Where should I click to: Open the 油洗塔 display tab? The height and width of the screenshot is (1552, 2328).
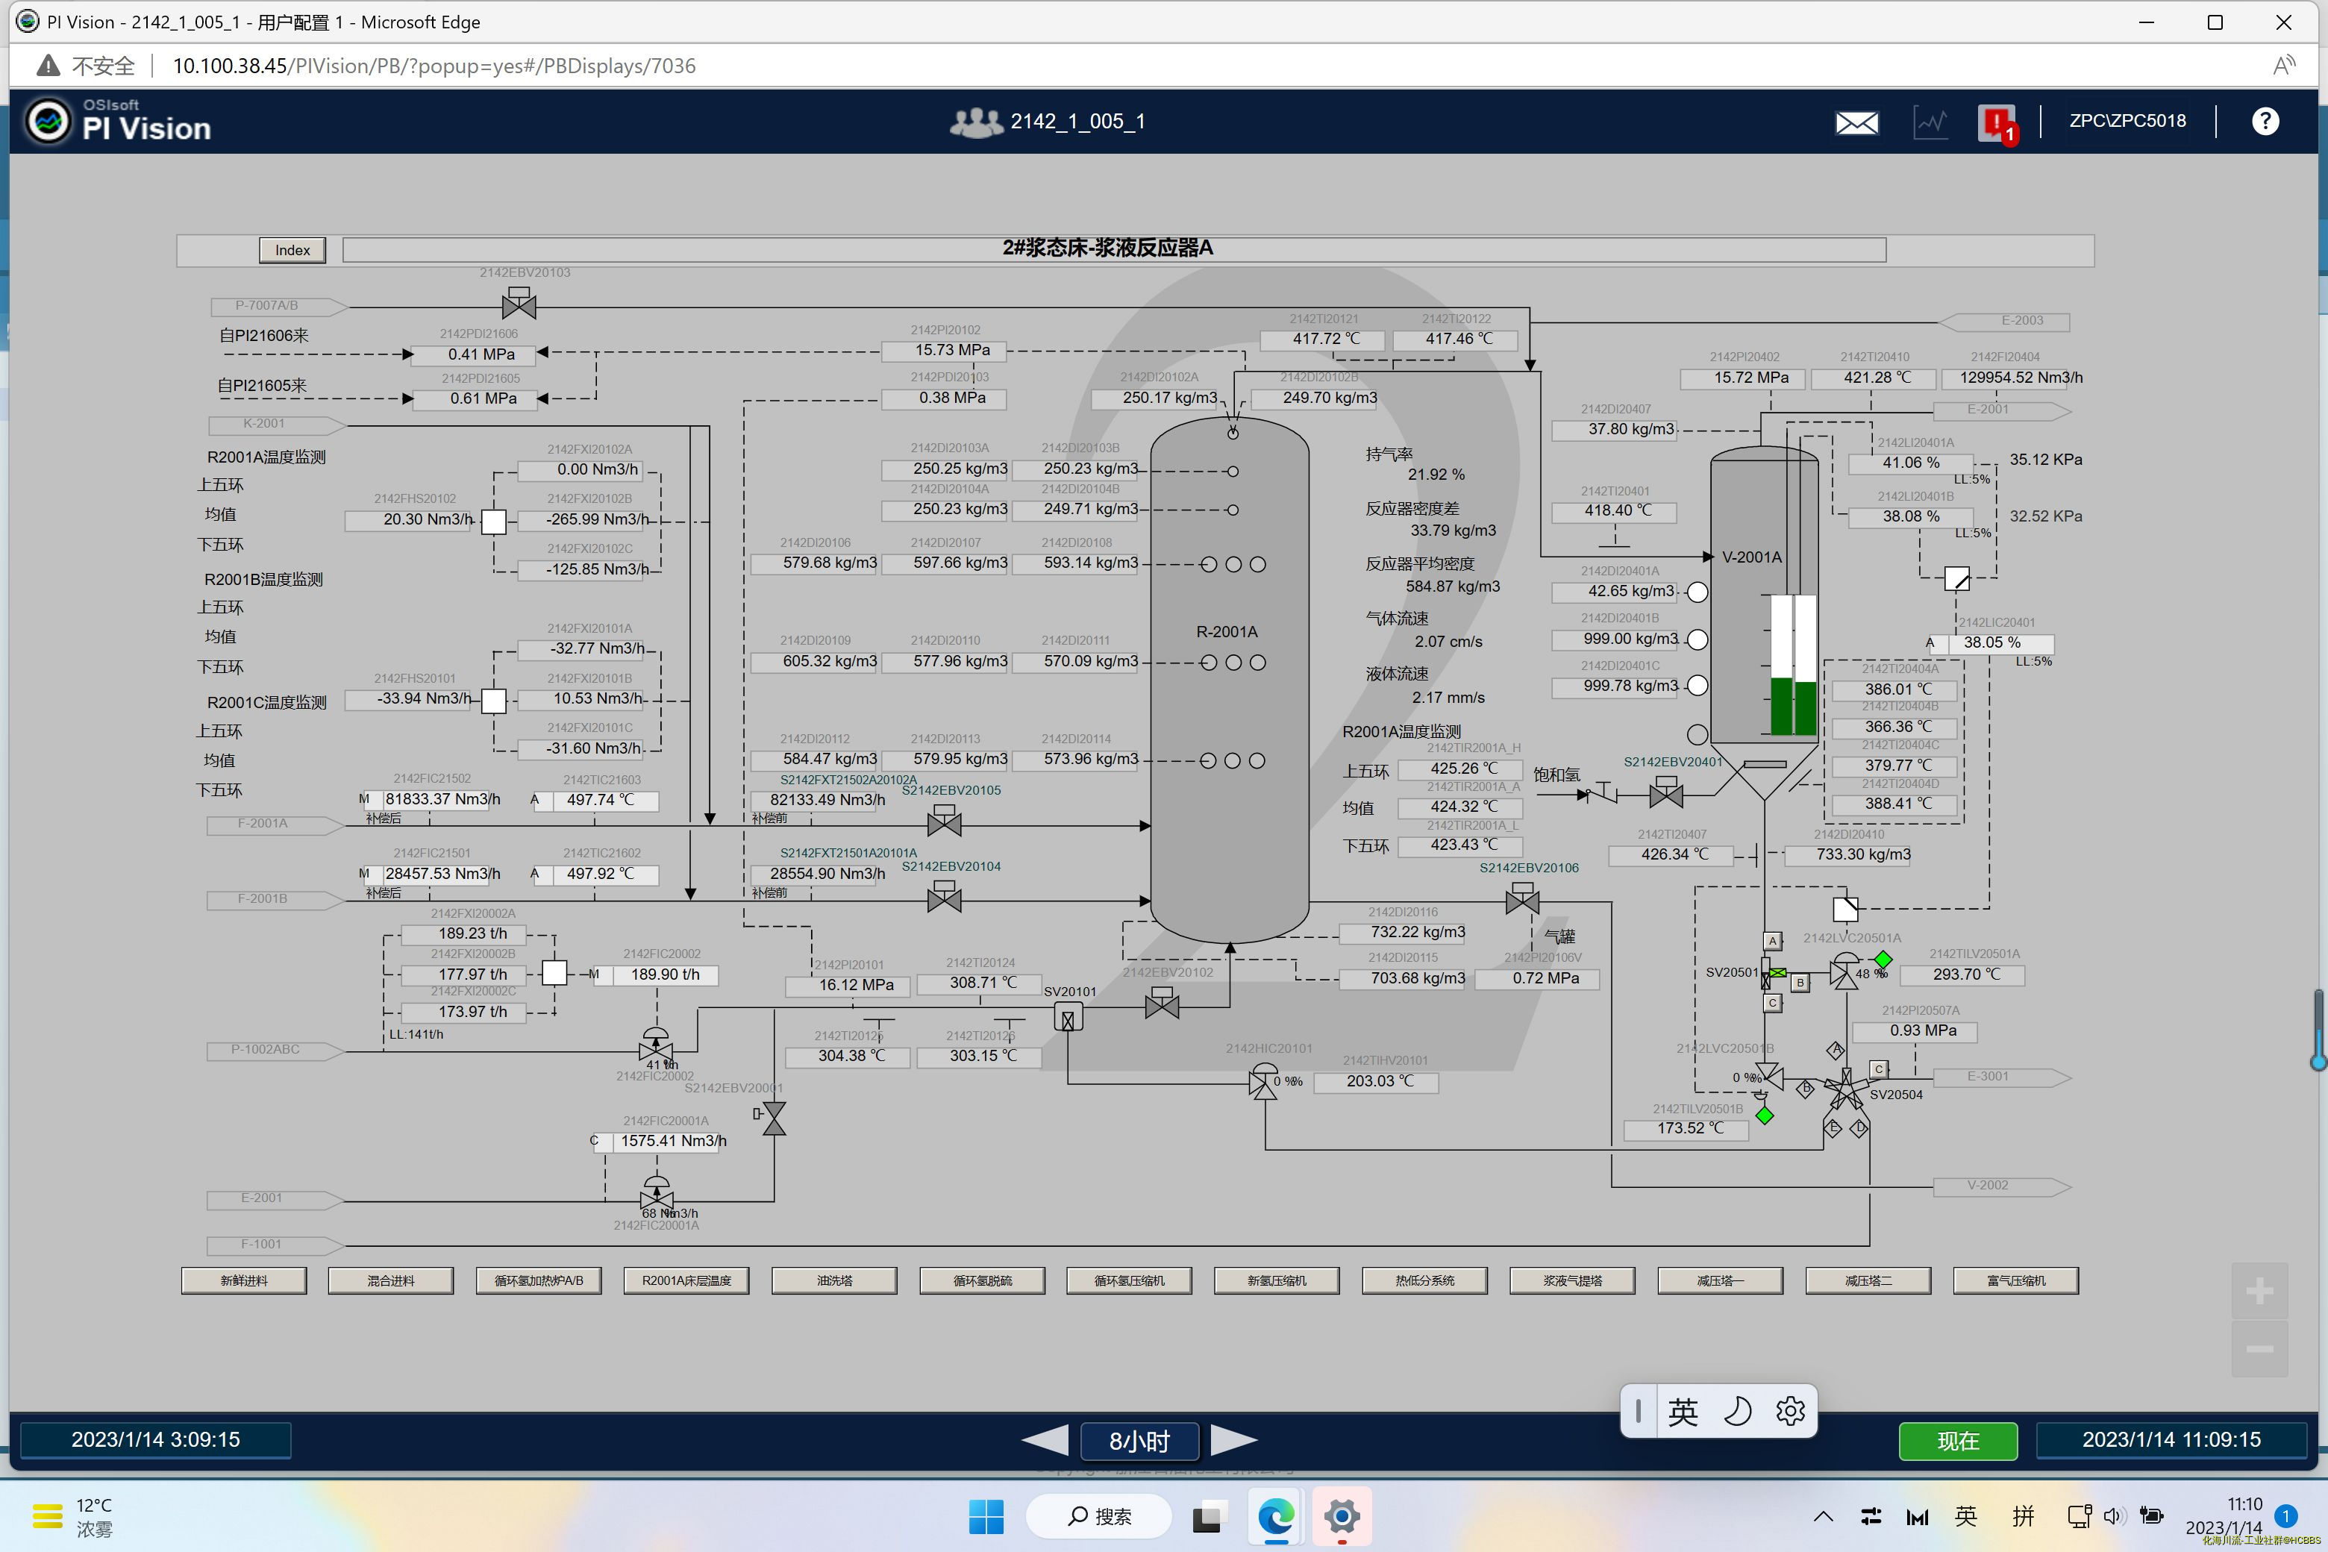(x=834, y=1281)
